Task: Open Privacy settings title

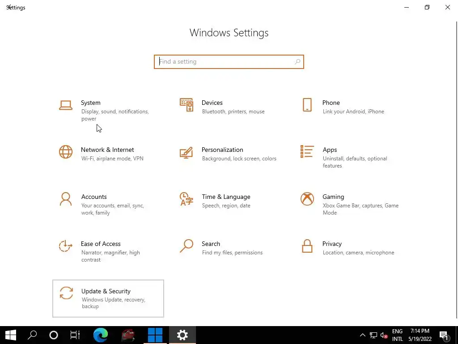Action: coord(332,244)
